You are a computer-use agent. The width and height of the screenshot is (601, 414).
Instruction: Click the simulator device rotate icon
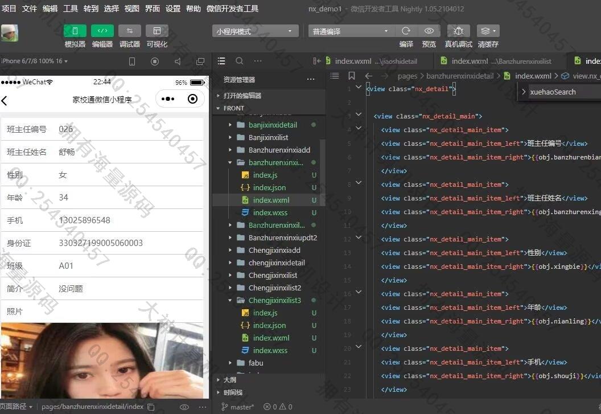pos(132,62)
